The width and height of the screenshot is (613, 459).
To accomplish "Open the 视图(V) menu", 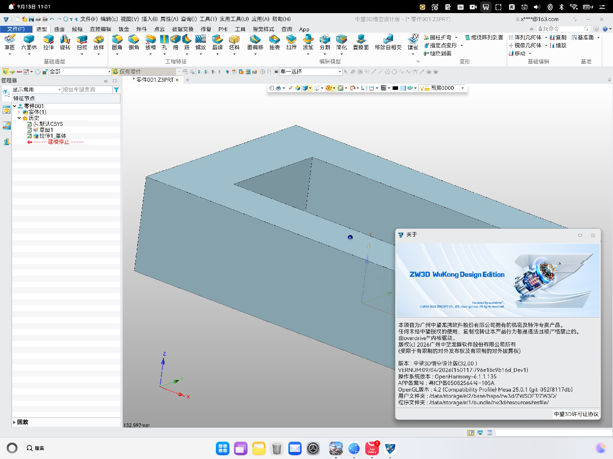I will 130,19.
